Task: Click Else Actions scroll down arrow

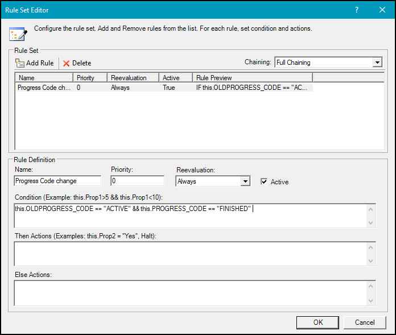Action: tap(370, 300)
